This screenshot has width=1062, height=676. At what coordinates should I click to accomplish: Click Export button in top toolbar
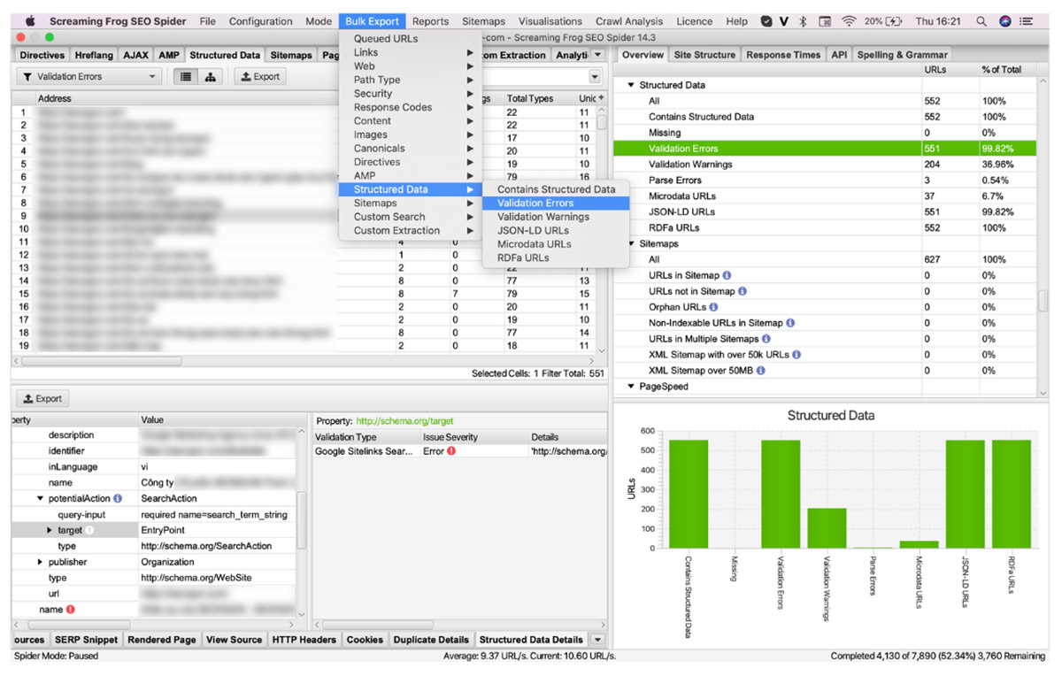pos(260,77)
